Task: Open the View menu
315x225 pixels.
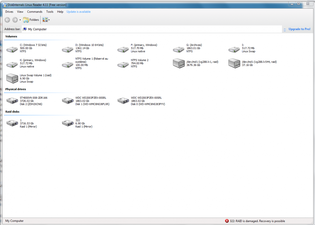Action: click(x=20, y=12)
